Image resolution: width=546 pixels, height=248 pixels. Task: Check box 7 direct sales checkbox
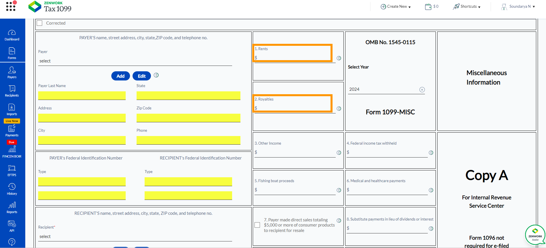click(x=257, y=225)
